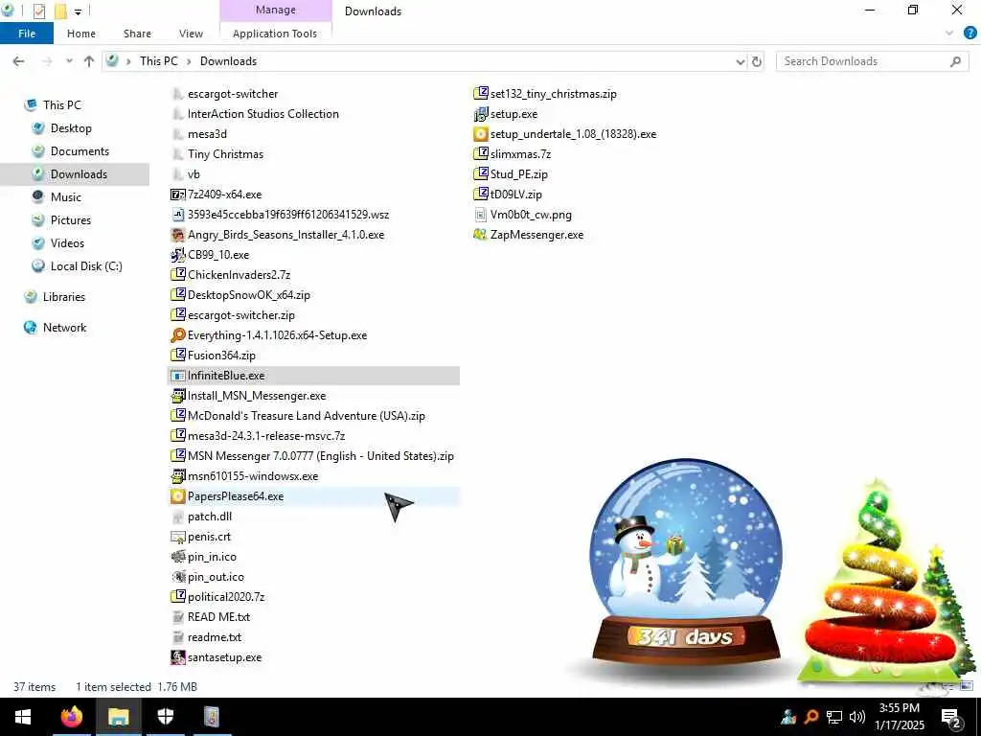Click the penis.crt certificate file icon
The width and height of the screenshot is (981, 736).
(177, 537)
